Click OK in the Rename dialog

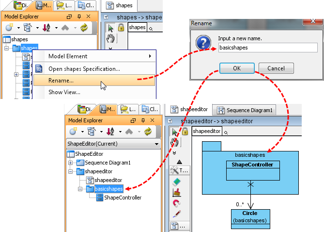pyautogui.click(x=237, y=68)
